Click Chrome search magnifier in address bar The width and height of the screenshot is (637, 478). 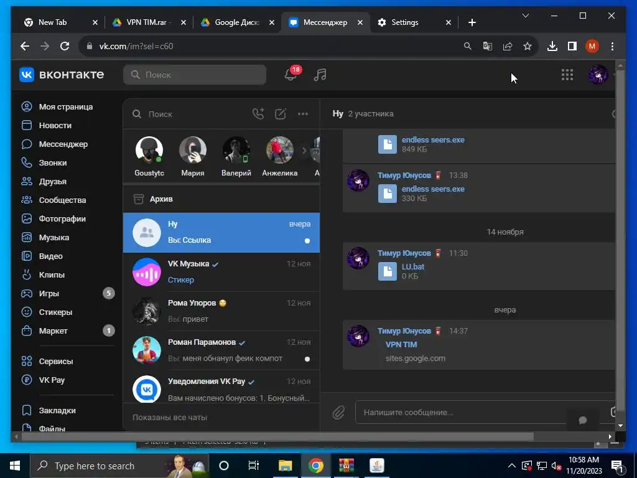click(468, 46)
